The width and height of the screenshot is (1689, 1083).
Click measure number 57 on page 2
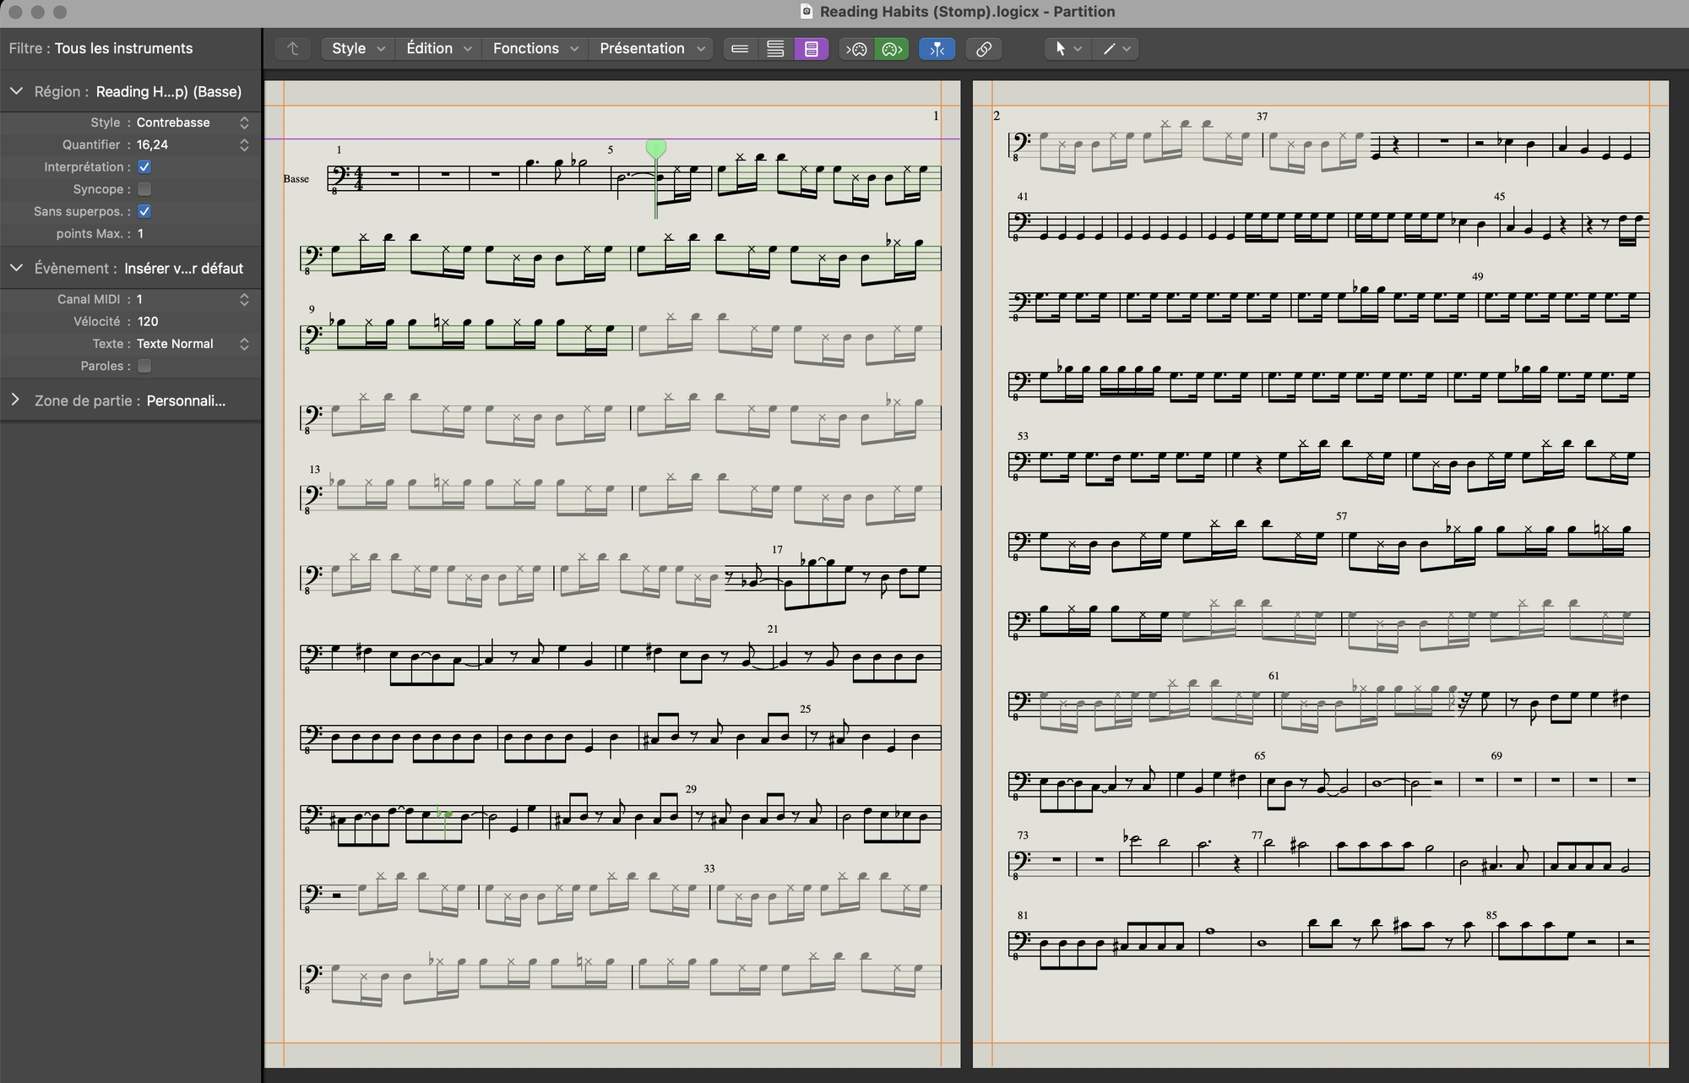coord(1342,515)
